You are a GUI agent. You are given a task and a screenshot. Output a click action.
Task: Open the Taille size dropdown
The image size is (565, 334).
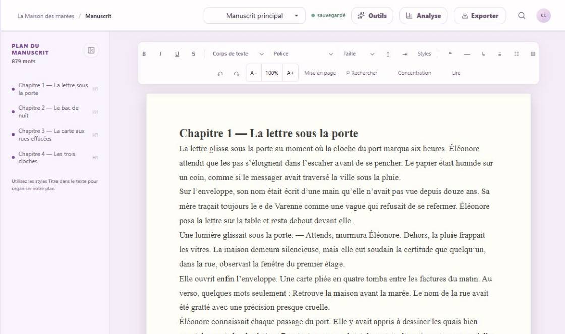coord(359,54)
